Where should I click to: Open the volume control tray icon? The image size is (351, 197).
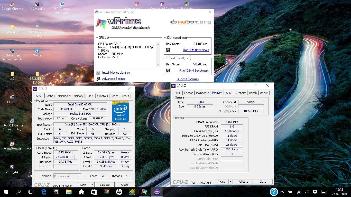pyautogui.click(x=307, y=192)
